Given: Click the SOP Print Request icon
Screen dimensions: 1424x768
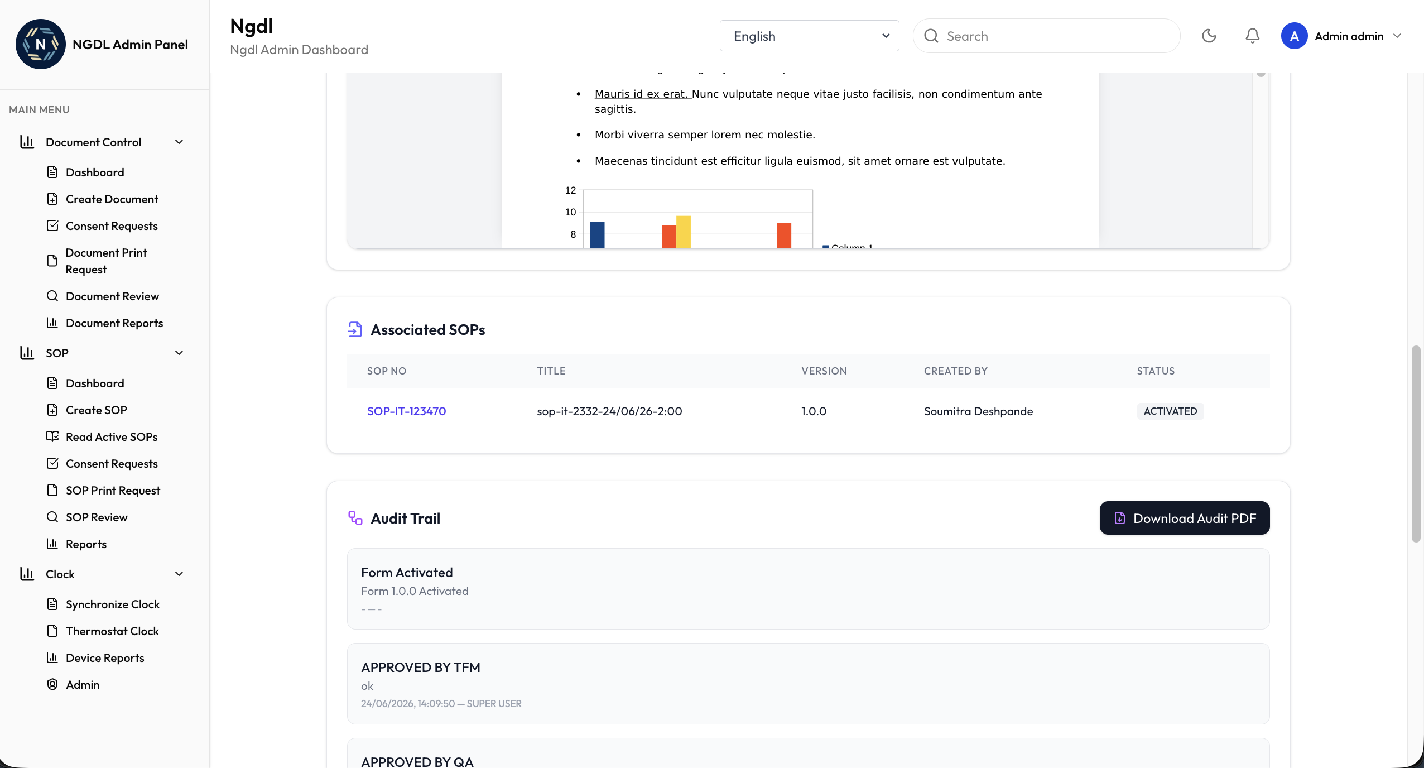Looking at the screenshot, I should (x=52, y=490).
